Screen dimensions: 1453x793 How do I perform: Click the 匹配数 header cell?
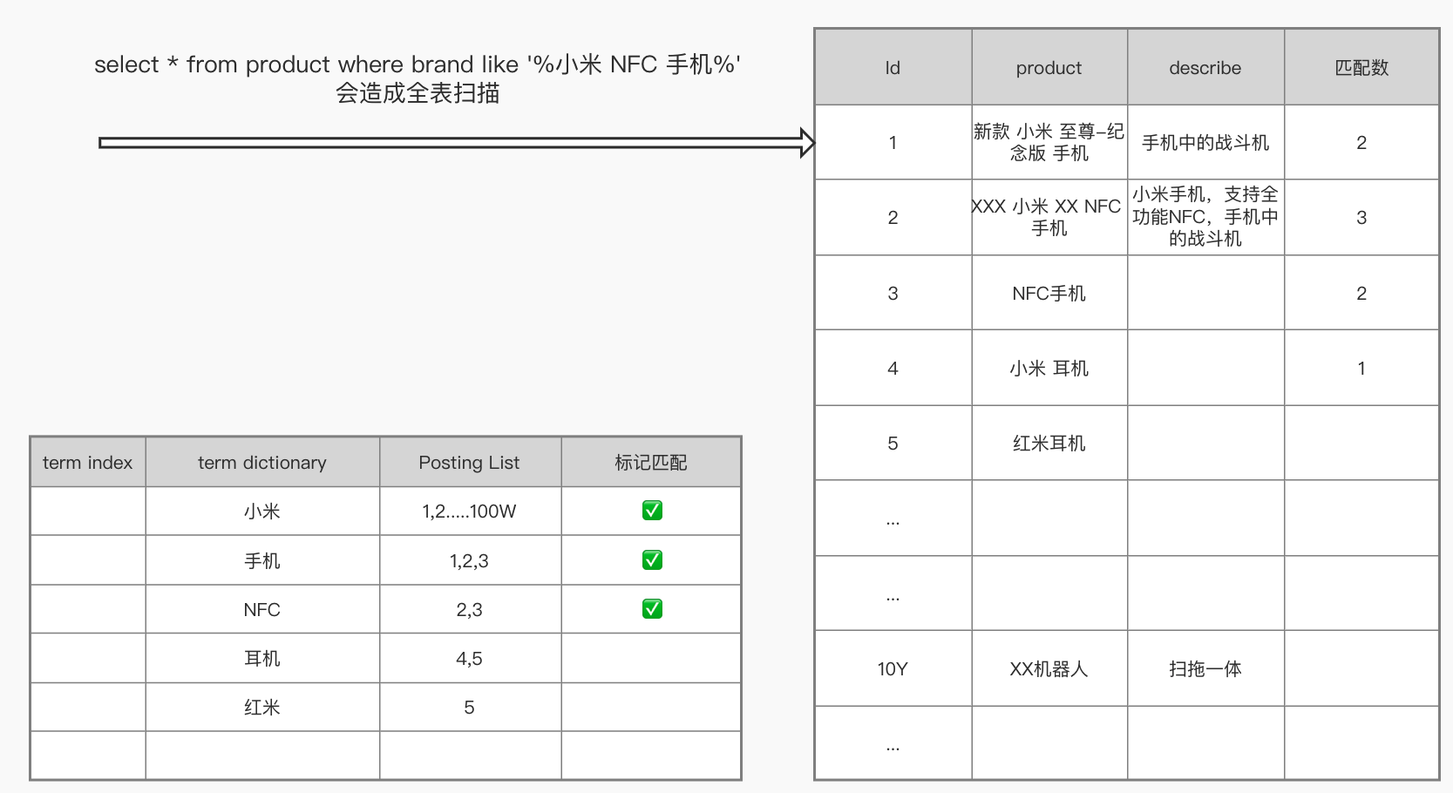coord(1361,67)
